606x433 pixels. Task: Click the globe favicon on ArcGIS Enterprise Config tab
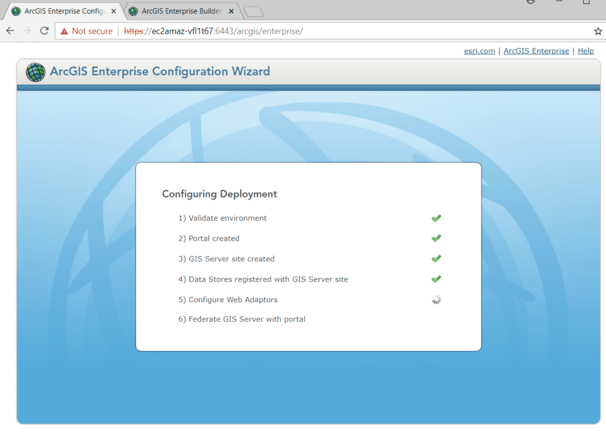coord(16,11)
